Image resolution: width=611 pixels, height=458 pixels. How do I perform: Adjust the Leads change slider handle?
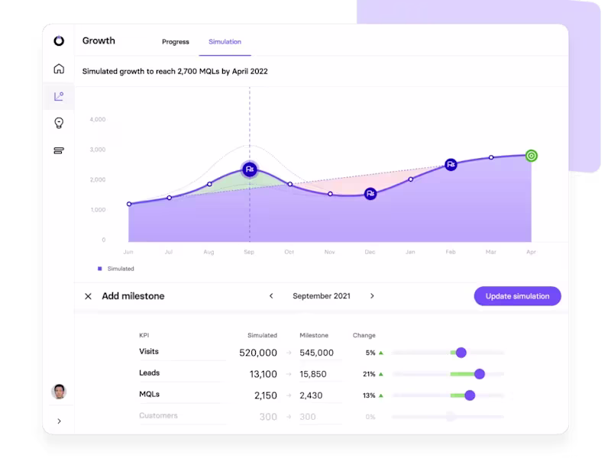tap(480, 374)
